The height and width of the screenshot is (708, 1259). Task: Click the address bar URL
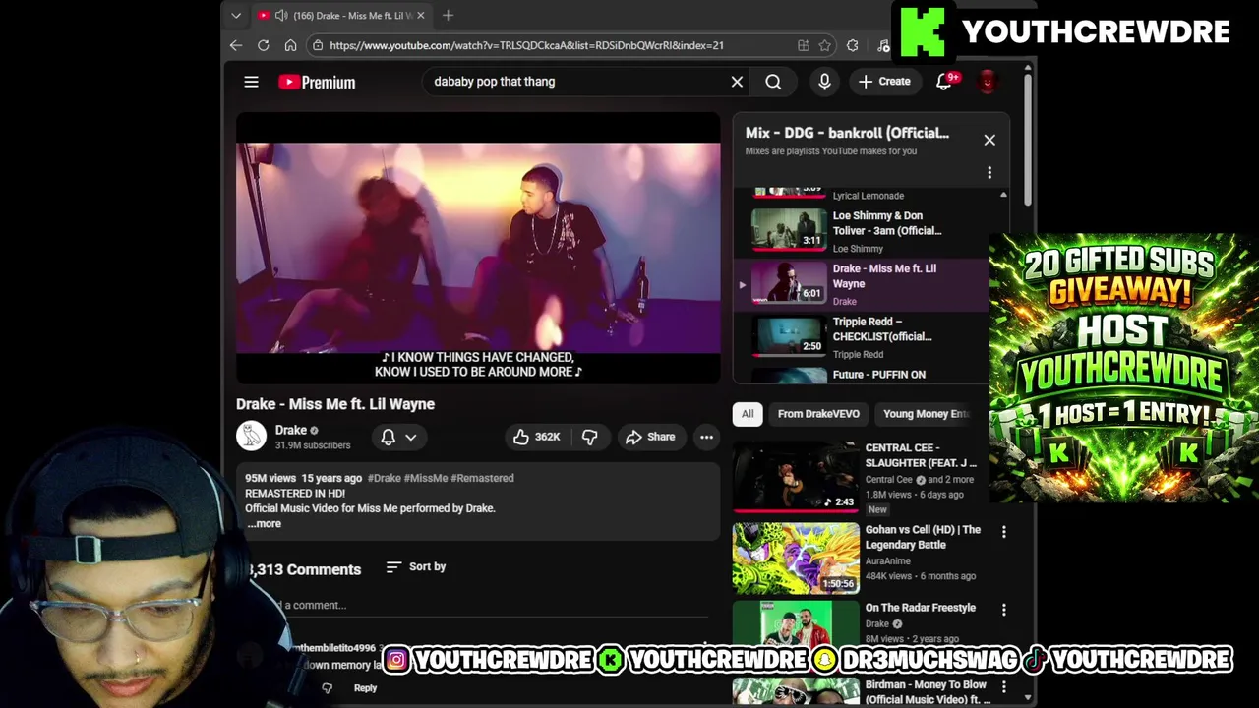click(x=526, y=45)
